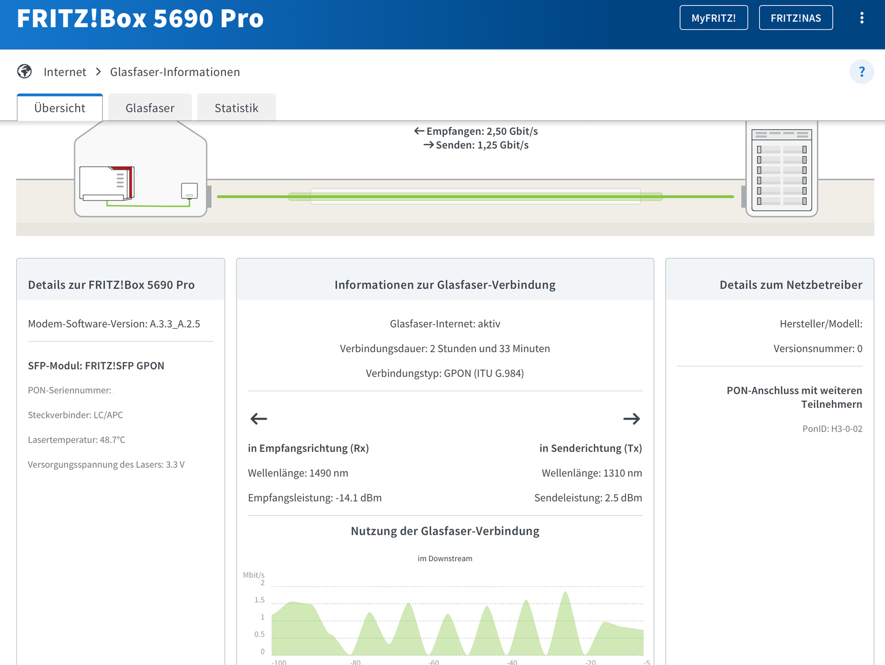Click the provider server rack illustration
885x665 pixels.
[781, 168]
